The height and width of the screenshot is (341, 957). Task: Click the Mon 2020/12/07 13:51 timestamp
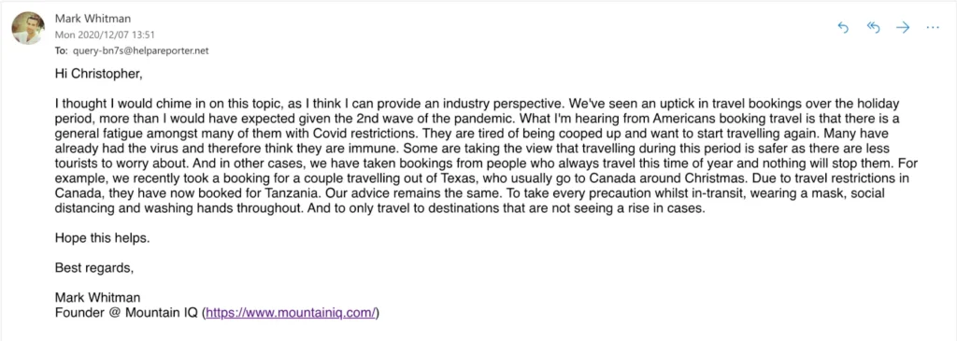pos(105,35)
